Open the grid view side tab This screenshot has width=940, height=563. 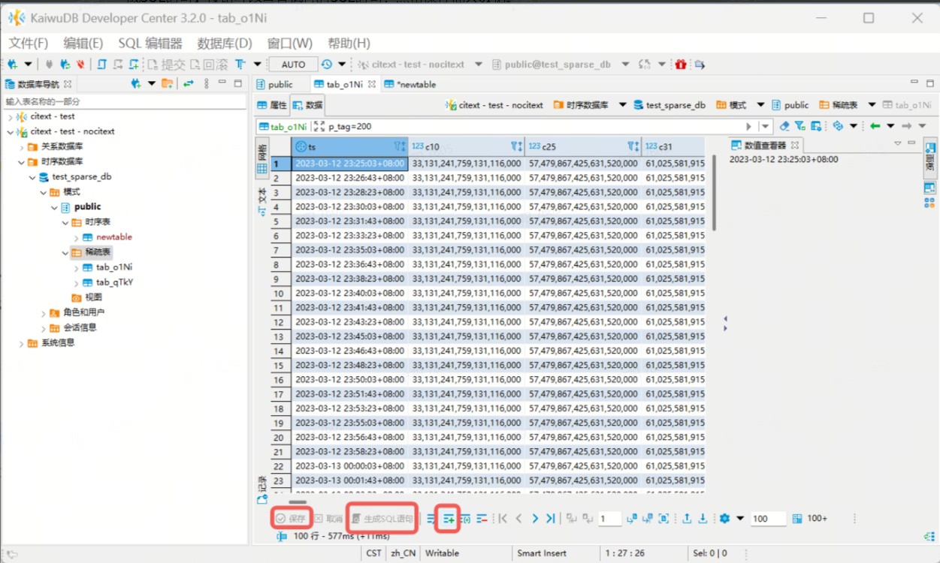pos(262,158)
